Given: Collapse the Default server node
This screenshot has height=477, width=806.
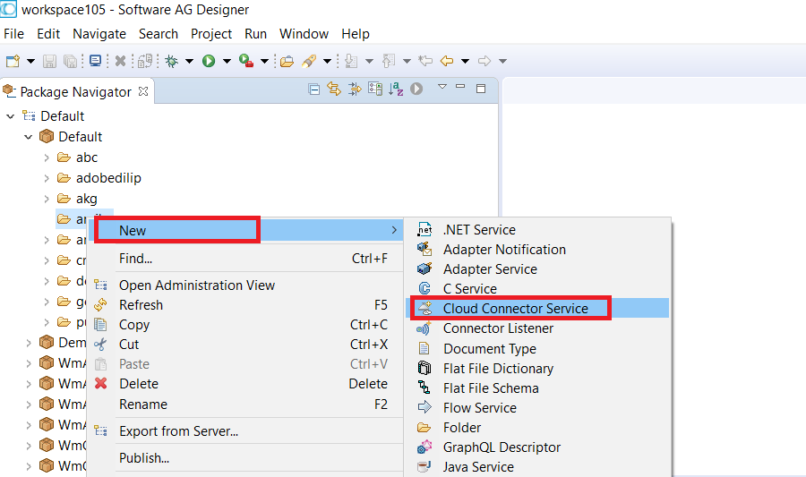Looking at the screenshot, I should tap(10, 116).
